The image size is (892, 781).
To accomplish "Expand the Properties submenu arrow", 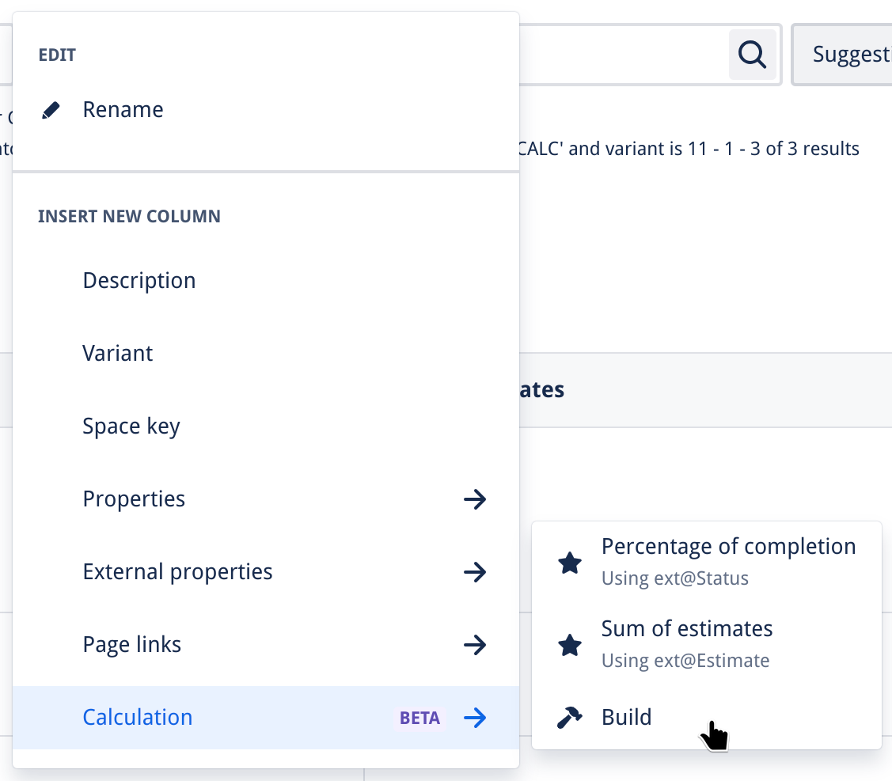I will point(474,499).
